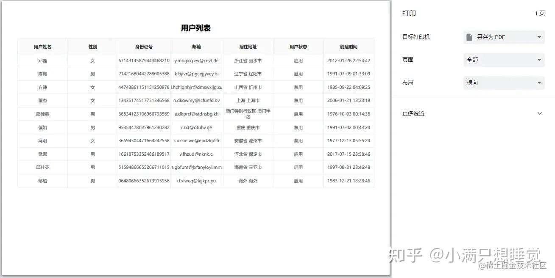555x278 pixels.
Task: Click the 启用 status for user 邓磊
Action: pos(298,61)
